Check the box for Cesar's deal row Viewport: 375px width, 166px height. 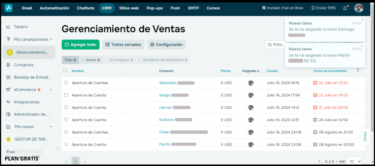66,132
